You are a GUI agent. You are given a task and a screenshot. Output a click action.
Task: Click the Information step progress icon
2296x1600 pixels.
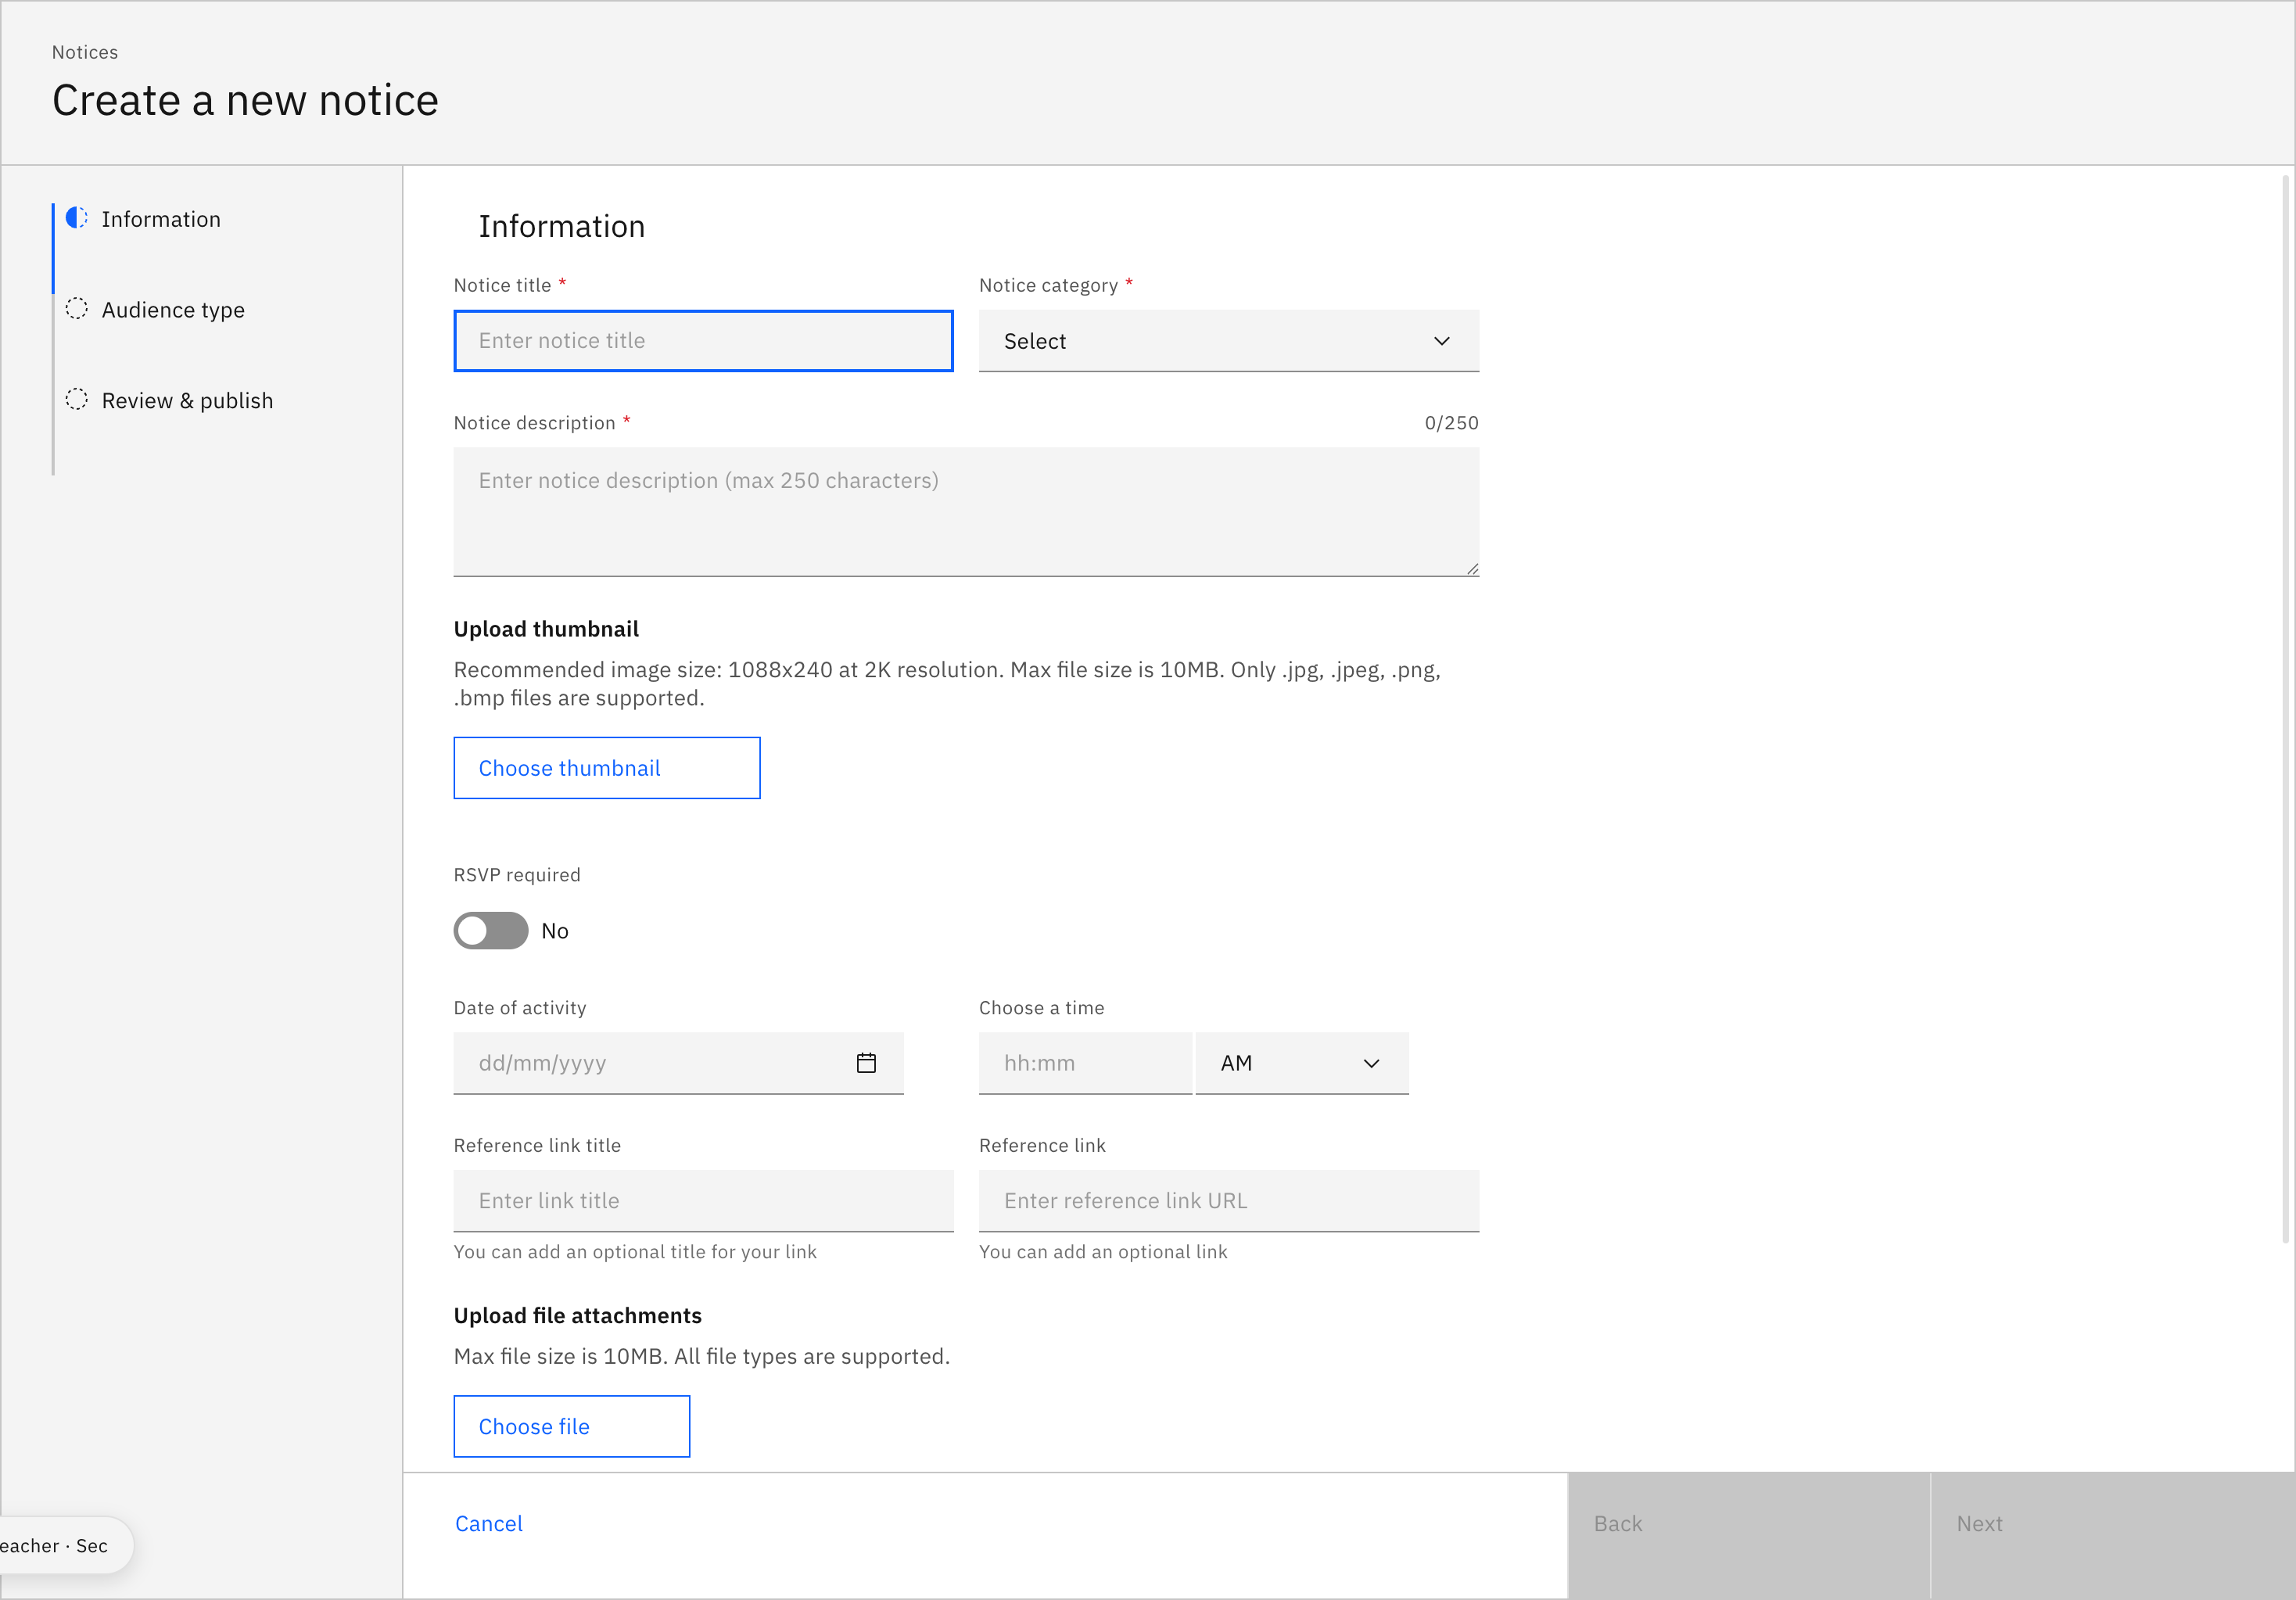[x=77, y=218]
